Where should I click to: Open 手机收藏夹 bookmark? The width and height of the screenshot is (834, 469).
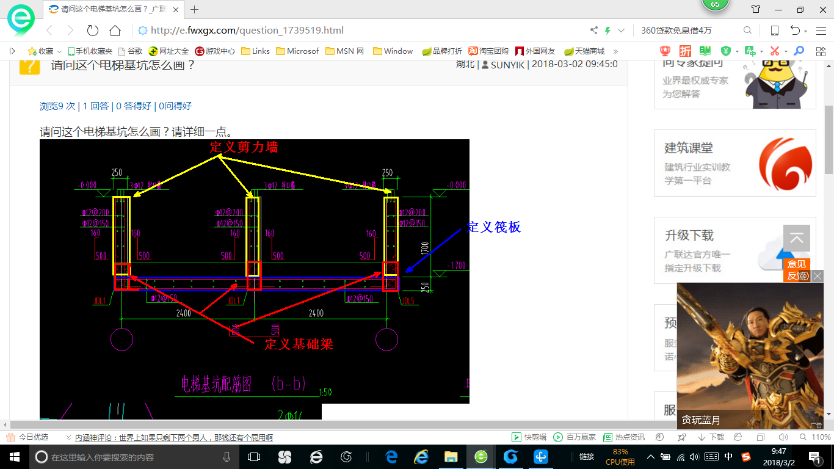click(x=90, y=51)
